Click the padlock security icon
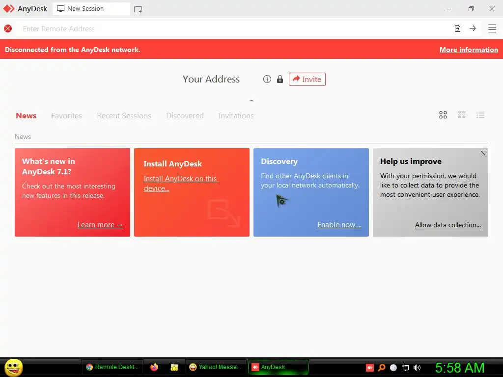503x377 pixels. 280,79
